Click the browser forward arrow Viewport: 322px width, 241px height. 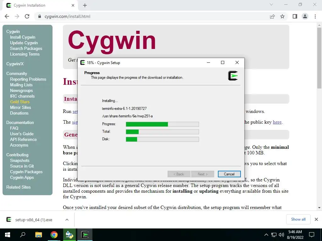point(17,16)
